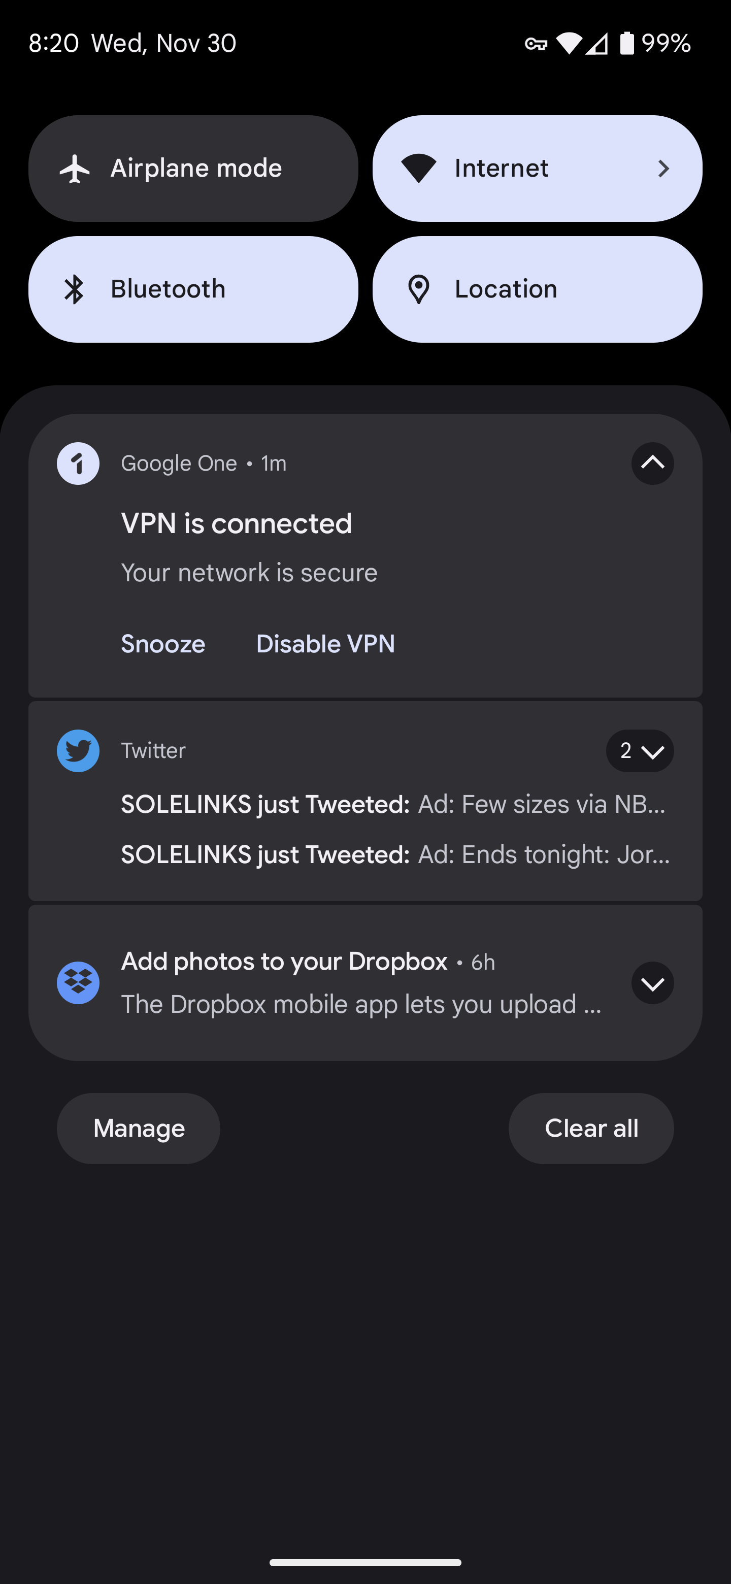Collapse the Google One VPN notification

point(652,464)
